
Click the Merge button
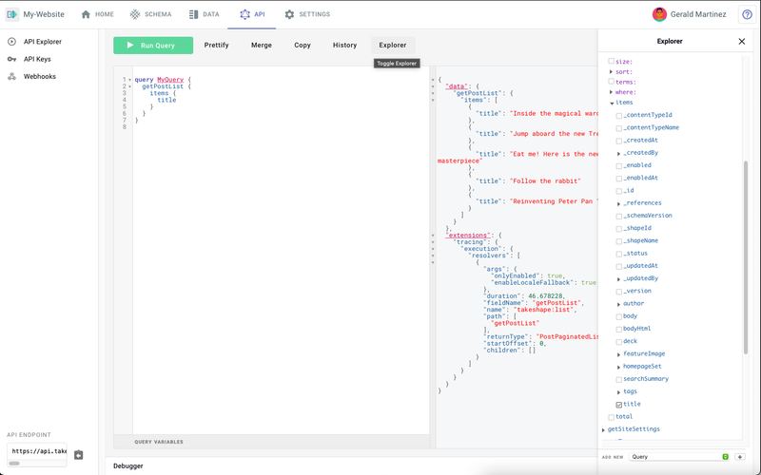pyautogui.click(x=262, y=45)
